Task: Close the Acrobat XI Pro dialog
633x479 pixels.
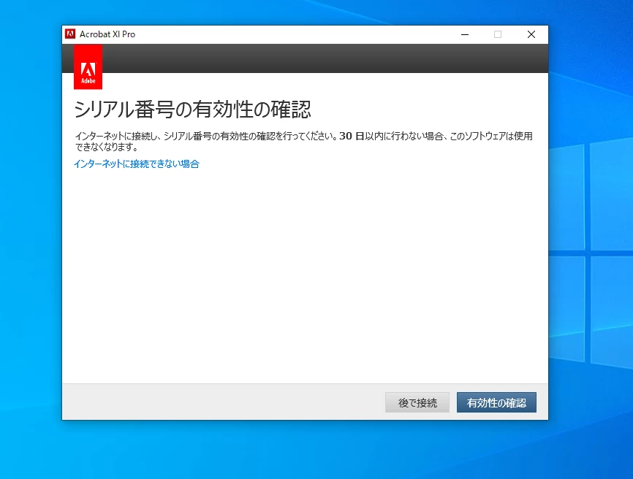Action: (x=531, y=34)
